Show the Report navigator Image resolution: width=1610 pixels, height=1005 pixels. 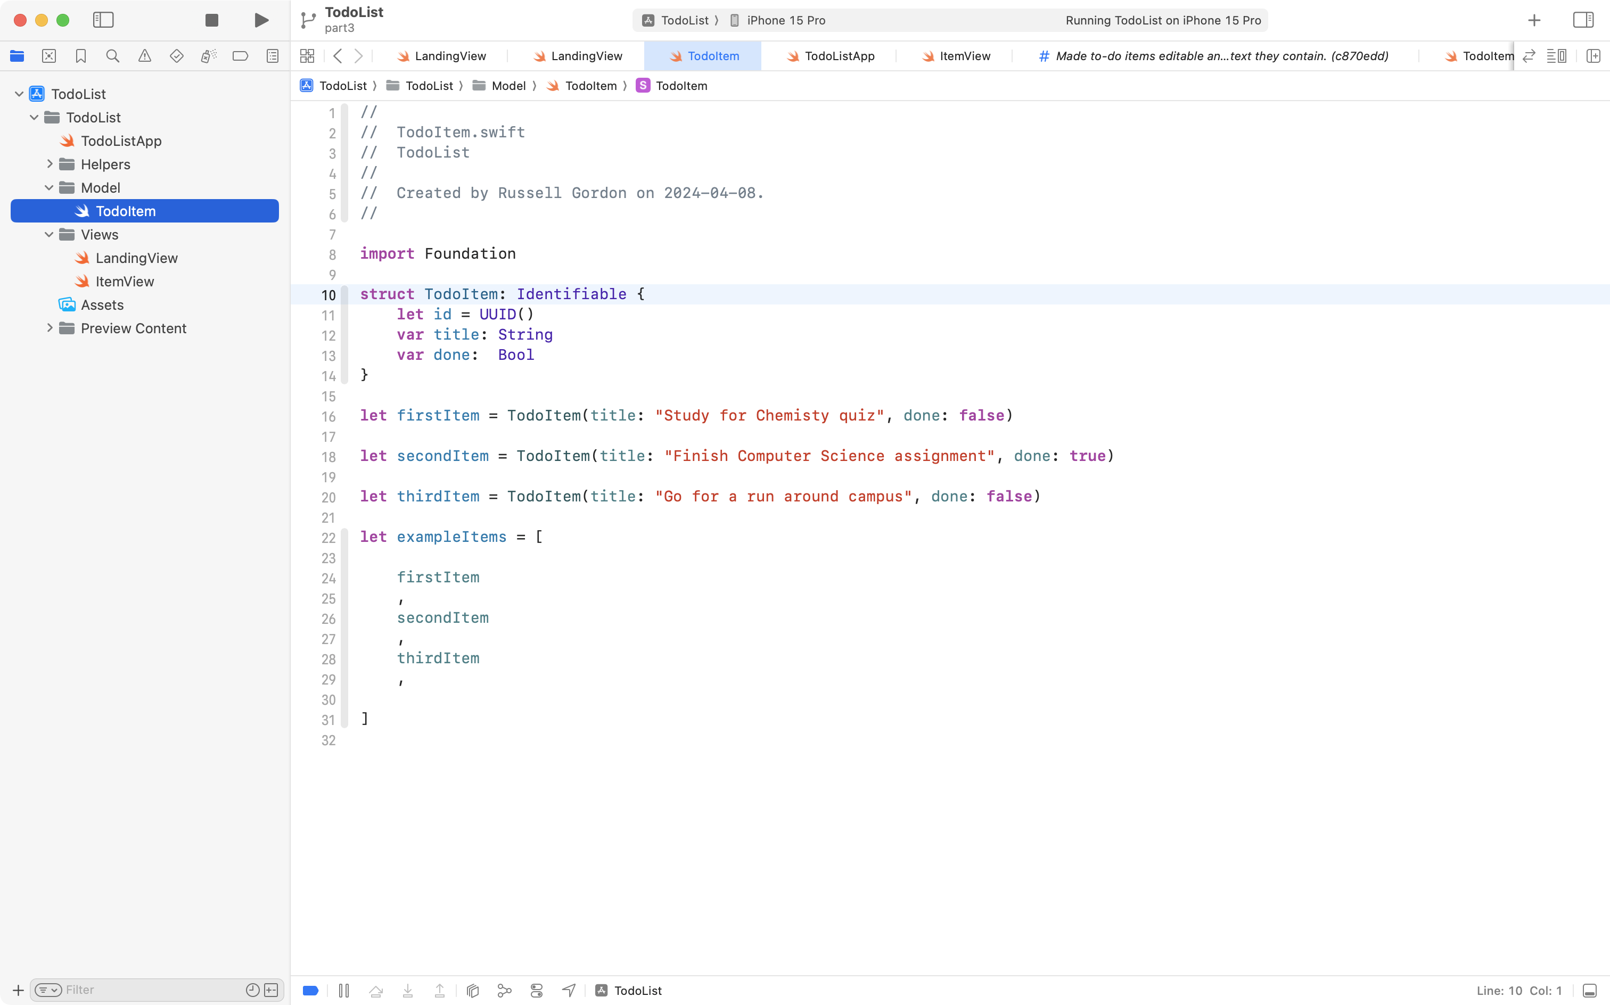pyautogui.click(x=272, y=56)
